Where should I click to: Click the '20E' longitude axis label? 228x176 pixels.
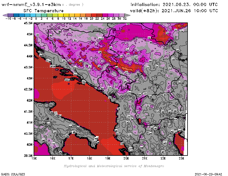point(126,158)
